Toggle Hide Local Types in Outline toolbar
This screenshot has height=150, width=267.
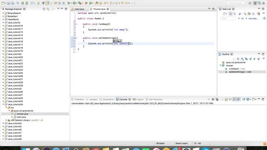point(259,59)
